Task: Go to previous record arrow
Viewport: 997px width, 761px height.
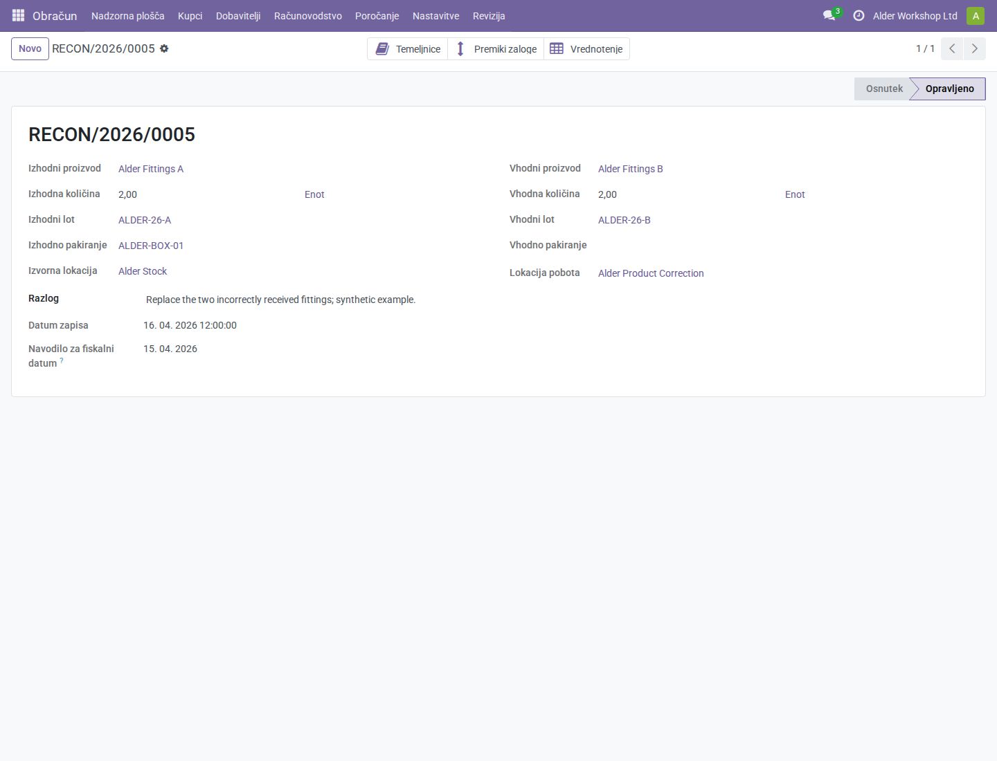Action: [952, 48]
